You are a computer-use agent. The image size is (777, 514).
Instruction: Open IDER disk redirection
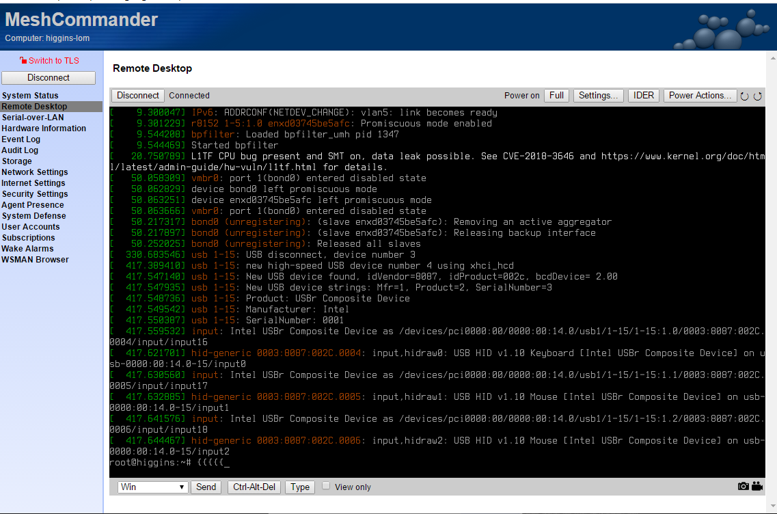pyautogui.click(x=643, y=95)
